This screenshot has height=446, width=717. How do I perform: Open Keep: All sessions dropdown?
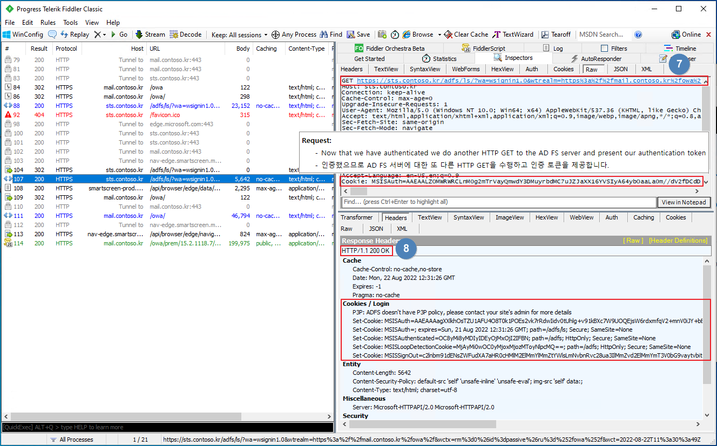[x=240, y=35]
